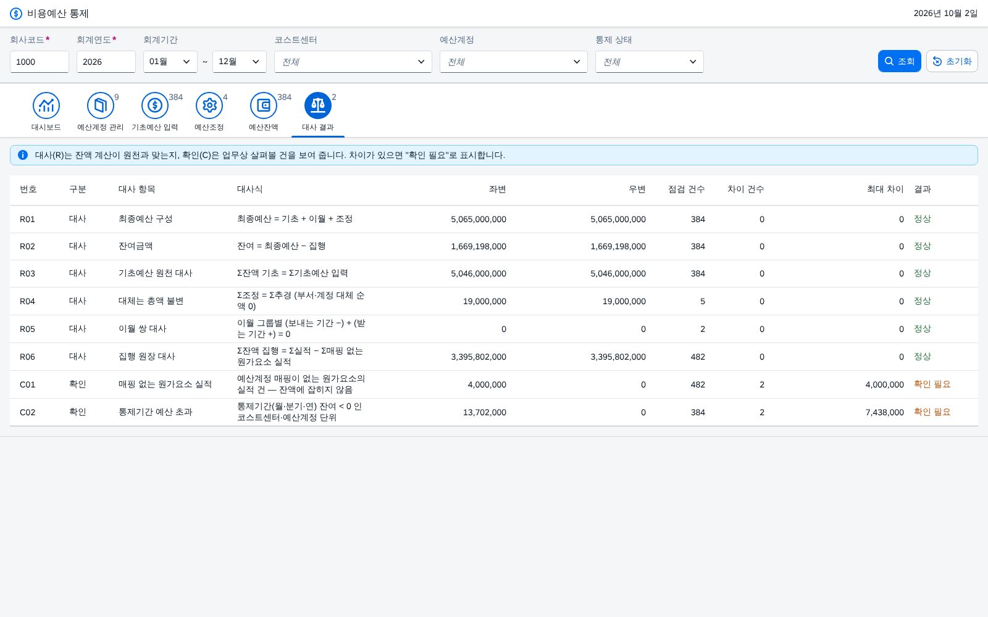This screenshot has width=988, height=617.
Task: Open the 예산조정 gear icon
Action: 209,106
